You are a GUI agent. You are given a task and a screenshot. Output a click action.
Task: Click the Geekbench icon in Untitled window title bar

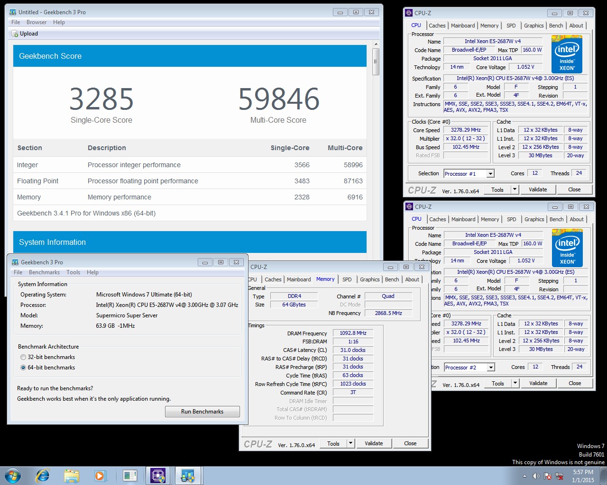[x=13, y=12]
